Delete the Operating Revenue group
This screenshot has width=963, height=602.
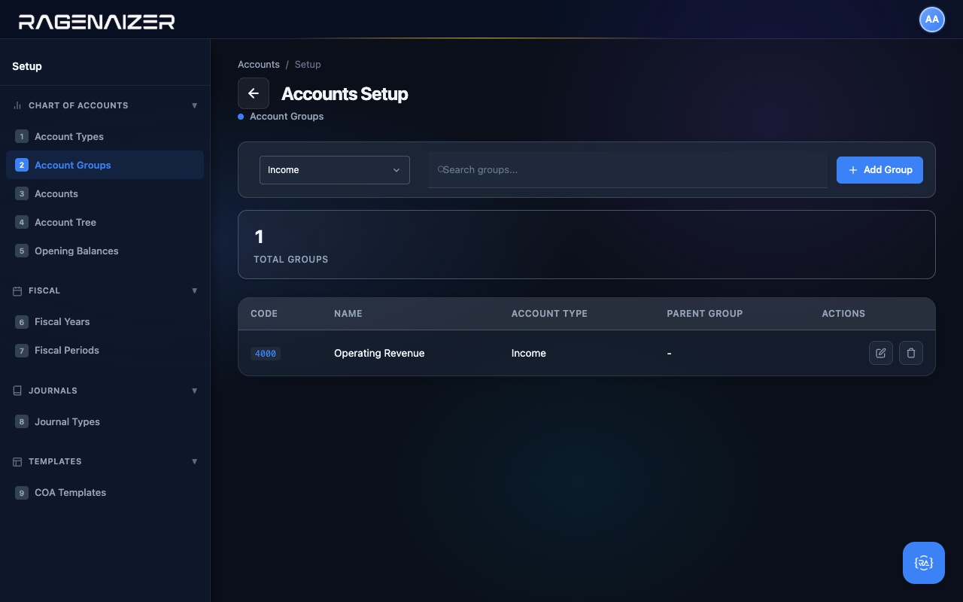pyautogui.click(x=911, y=353)
